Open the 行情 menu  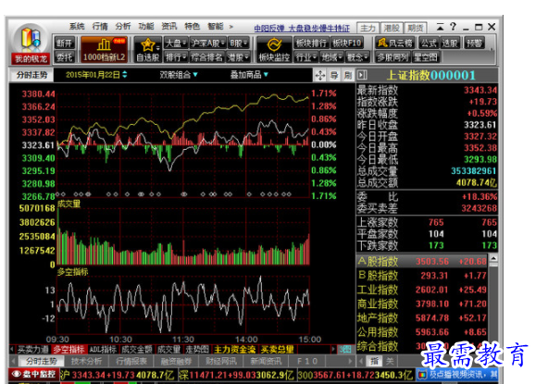[x=100, y=26]
